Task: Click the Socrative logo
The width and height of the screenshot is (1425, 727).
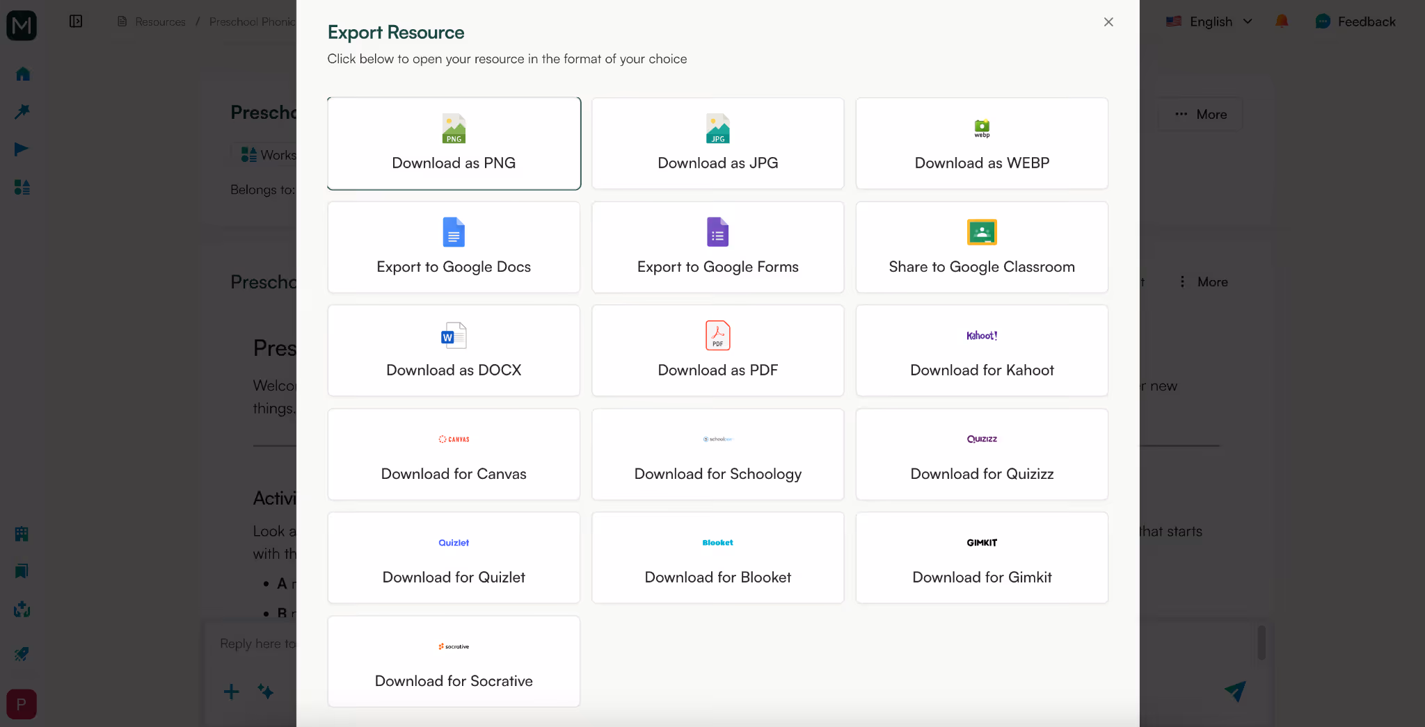Action: pyautogui.click(x=454, y=646)
